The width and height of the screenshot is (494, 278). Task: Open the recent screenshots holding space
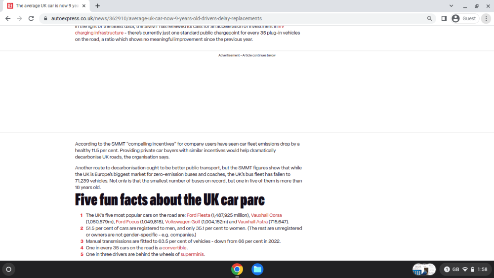424,270
